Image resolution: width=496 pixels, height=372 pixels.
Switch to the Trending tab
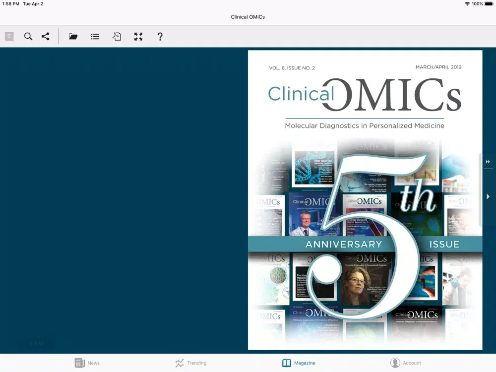[x=191, y=363]
